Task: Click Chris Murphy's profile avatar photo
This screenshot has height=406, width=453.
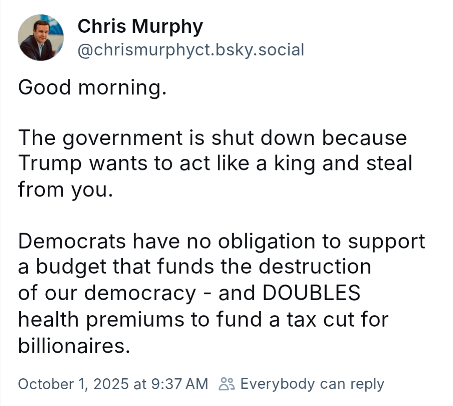Action: [41, 38]
